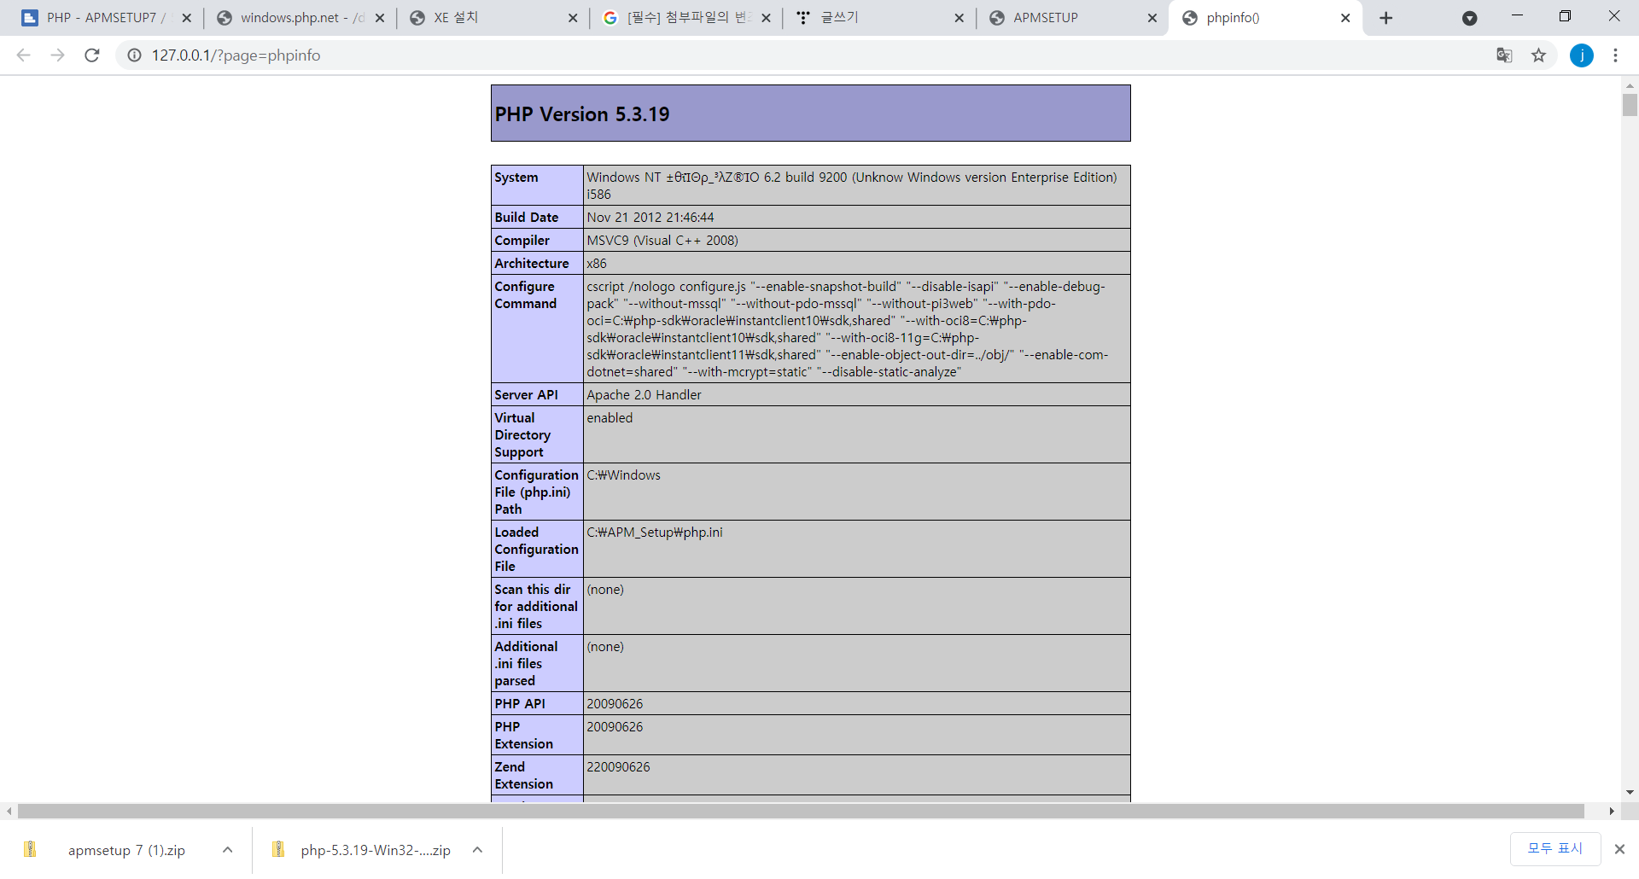Click the C:\APM_Setup\php.ini path value

[x=655, y=533]
